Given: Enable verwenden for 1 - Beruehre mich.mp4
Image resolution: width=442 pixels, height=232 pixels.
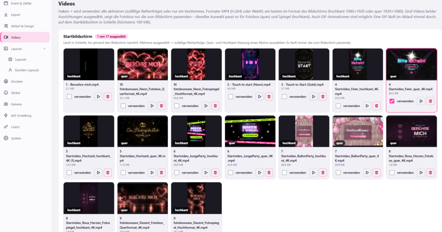Looking at the screenshot, I should 69,96.
